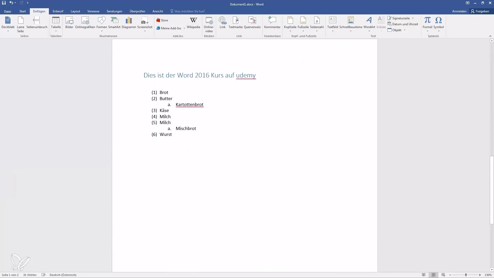Viewport: 494px width, 278px height.
Task: Insert a Seitenumbruch page break
Action: point(37,23)
